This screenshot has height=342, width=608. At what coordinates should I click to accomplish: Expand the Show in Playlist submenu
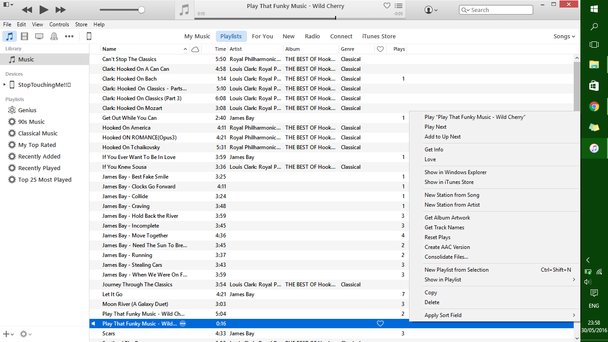495,280
